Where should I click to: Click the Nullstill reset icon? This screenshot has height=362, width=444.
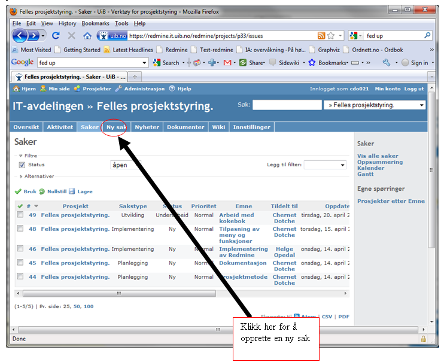coord(42,191)
